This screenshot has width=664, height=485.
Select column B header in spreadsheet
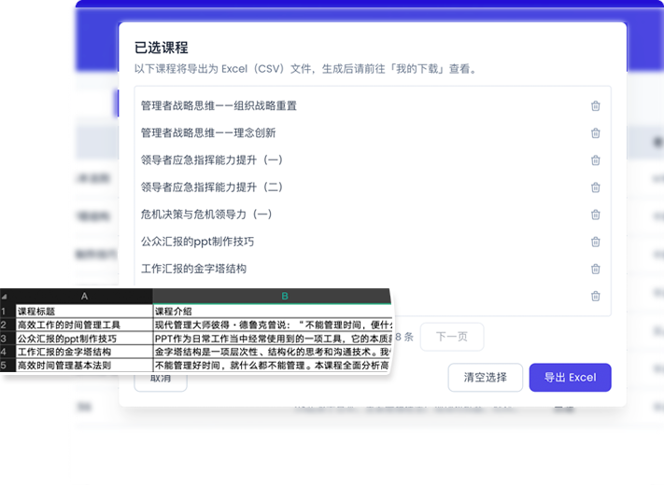coord(285,297)
